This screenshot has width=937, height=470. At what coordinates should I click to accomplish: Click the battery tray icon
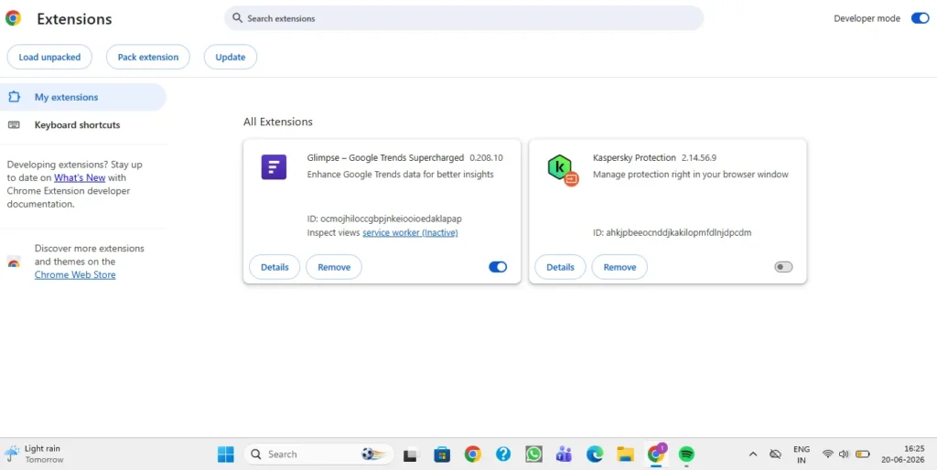click(862, 454)
